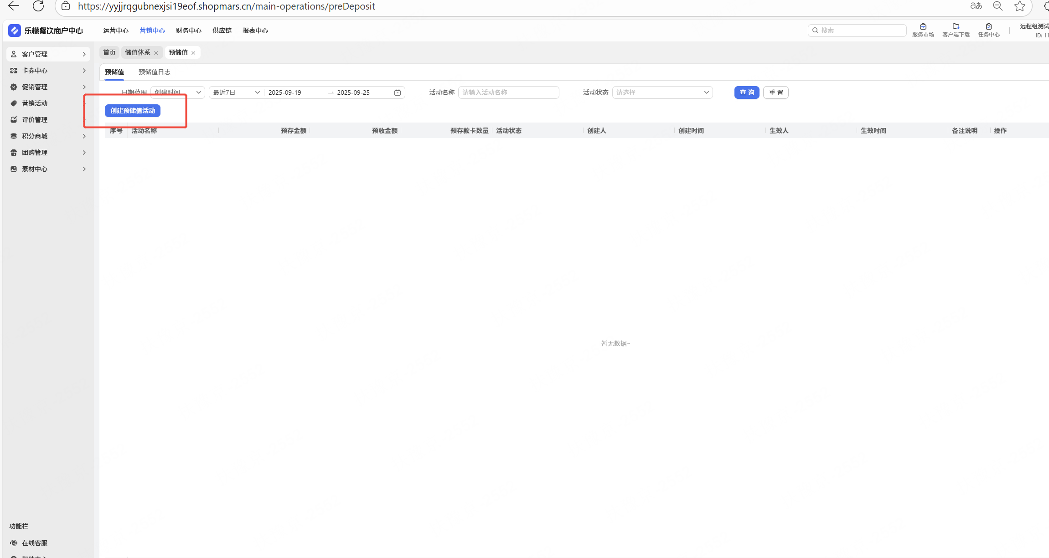Viewport: 1049px width, 558px height.
Task: Open the 活动状态 dropdown
Action: 662,92
